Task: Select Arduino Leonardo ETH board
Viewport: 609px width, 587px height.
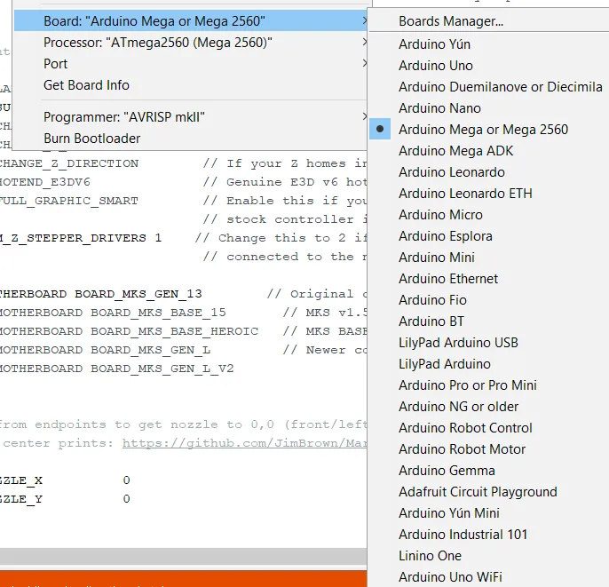Action: 465,194
